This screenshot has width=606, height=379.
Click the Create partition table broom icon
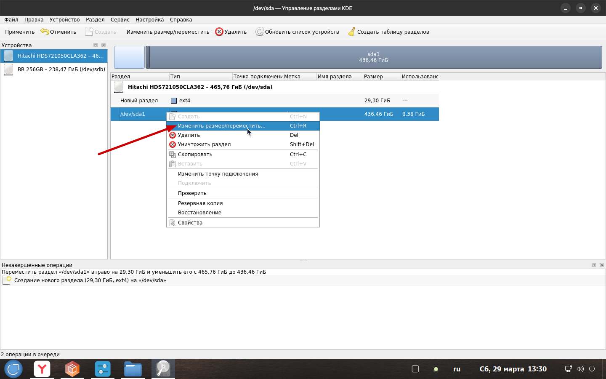[x=352, y=32]
